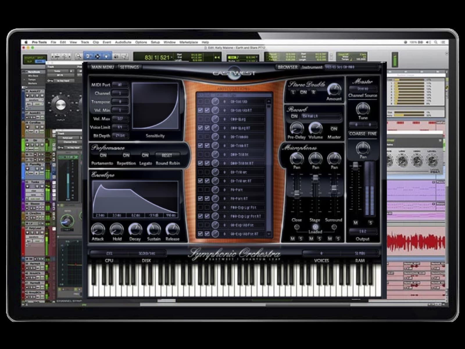
Task: Open the Setup menu
Action: pos(155,42)
